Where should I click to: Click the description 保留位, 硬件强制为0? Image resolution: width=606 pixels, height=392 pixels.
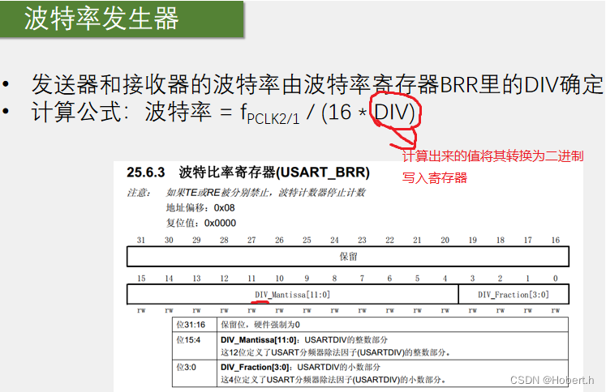[260, 325]
